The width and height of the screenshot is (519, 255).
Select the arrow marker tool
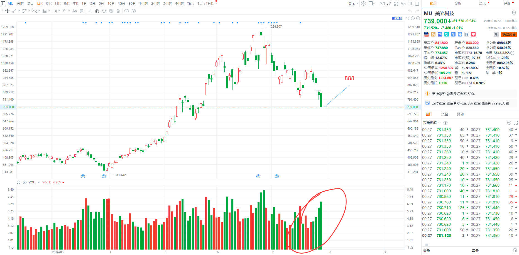point(65,11)
